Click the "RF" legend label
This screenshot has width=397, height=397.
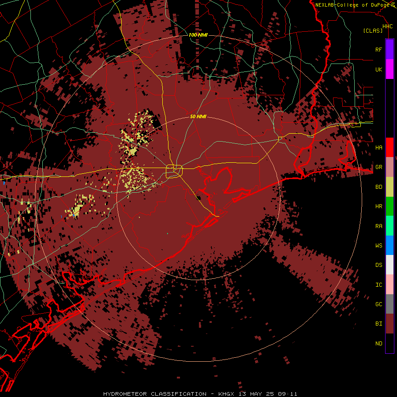[x=378, y=49]
